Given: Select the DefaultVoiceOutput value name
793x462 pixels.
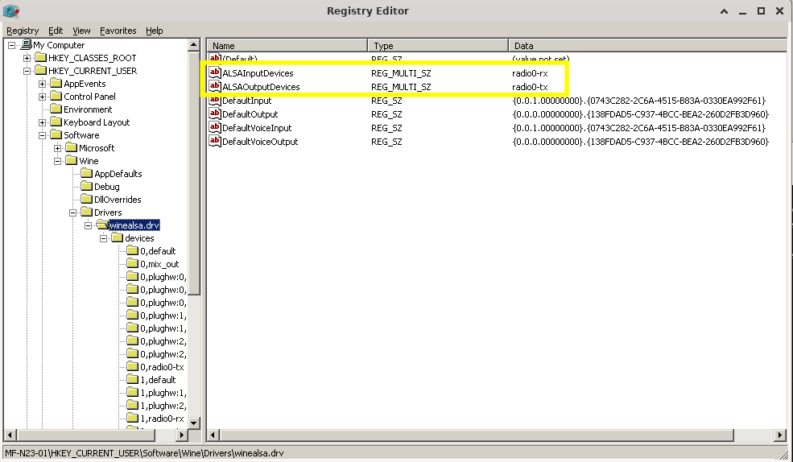Looking at the screenshot, I should 260,142.
